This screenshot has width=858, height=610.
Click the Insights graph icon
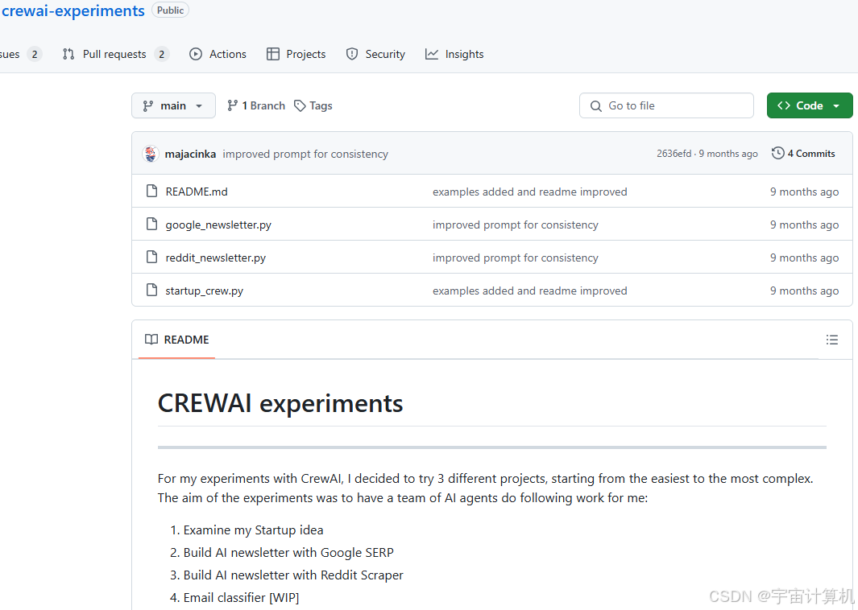coord(432,54)
